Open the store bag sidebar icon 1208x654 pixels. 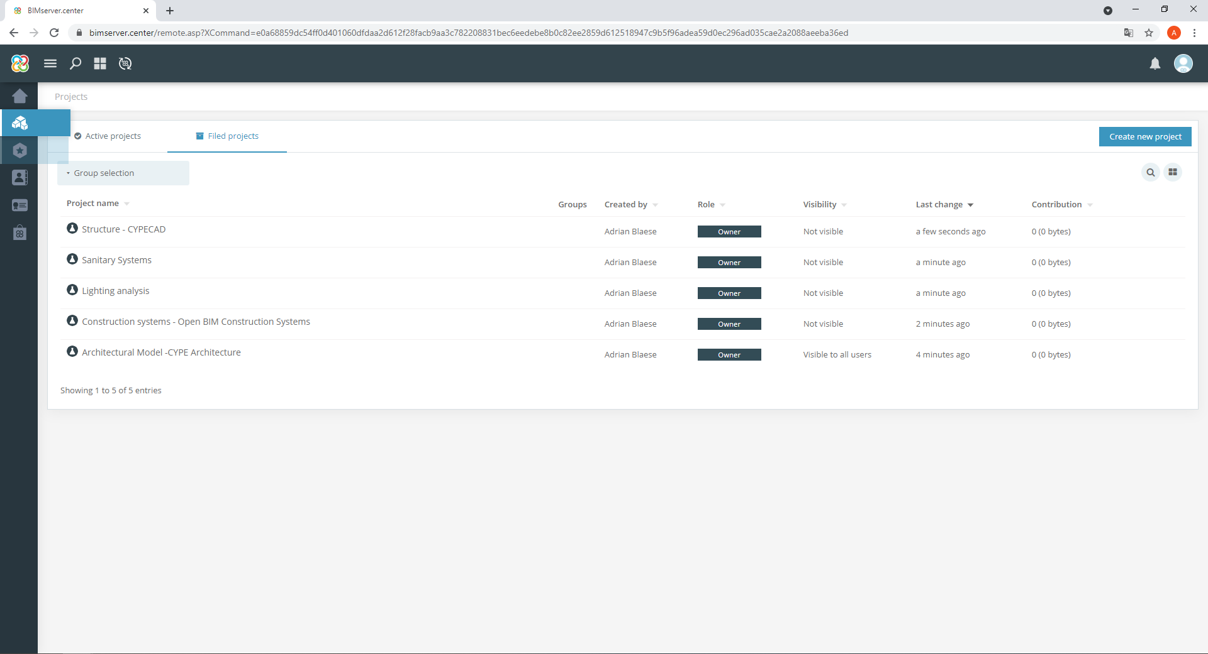click(x=20, y=233)
